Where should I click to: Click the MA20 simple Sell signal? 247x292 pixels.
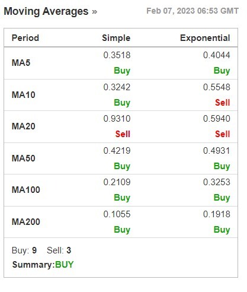coord(123,134)
